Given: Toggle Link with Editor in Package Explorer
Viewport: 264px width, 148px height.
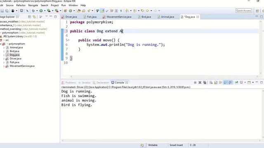Looking at the screenshot, I should tap(34, 17).
